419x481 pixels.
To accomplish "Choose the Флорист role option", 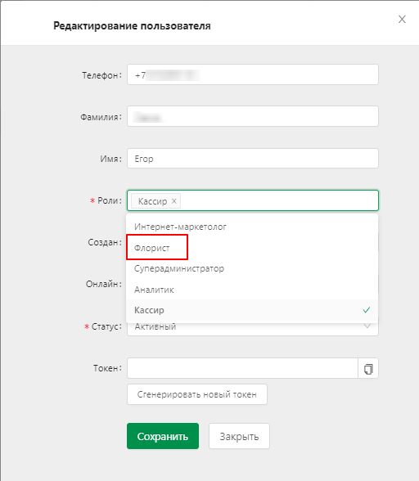I will click(252, 248).
